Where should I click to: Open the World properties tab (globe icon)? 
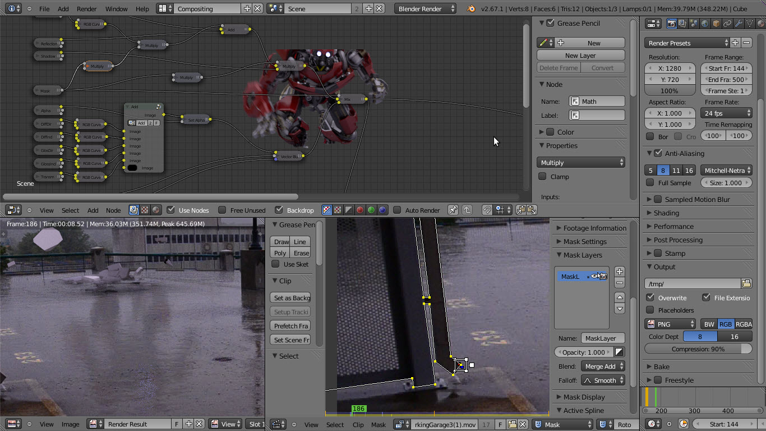705,24
